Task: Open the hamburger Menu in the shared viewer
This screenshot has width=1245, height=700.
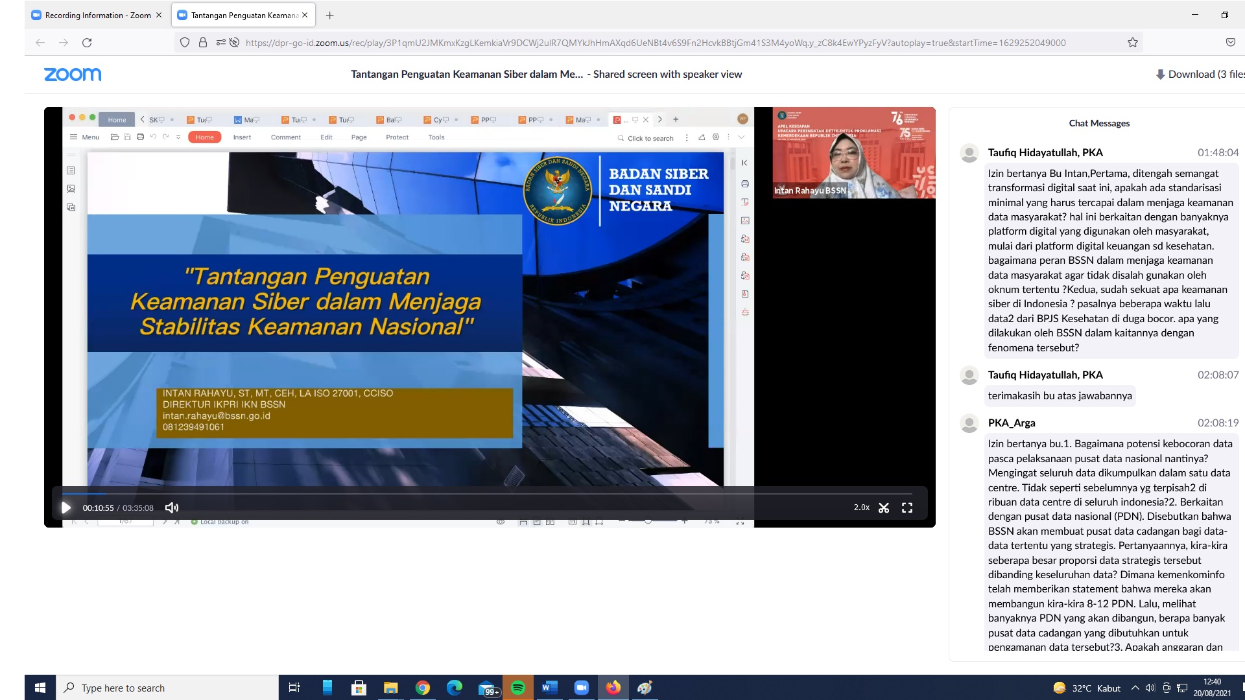Action: click(x=84, y=137)
